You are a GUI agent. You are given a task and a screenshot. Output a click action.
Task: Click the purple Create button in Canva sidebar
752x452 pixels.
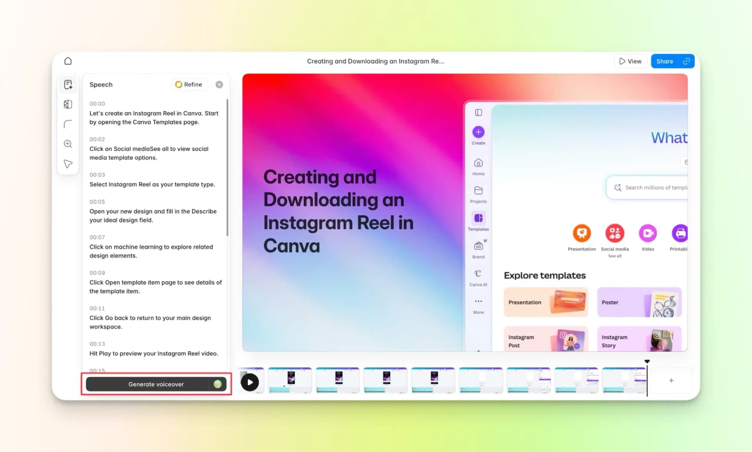pyautogui.click(x=478, y=132)
